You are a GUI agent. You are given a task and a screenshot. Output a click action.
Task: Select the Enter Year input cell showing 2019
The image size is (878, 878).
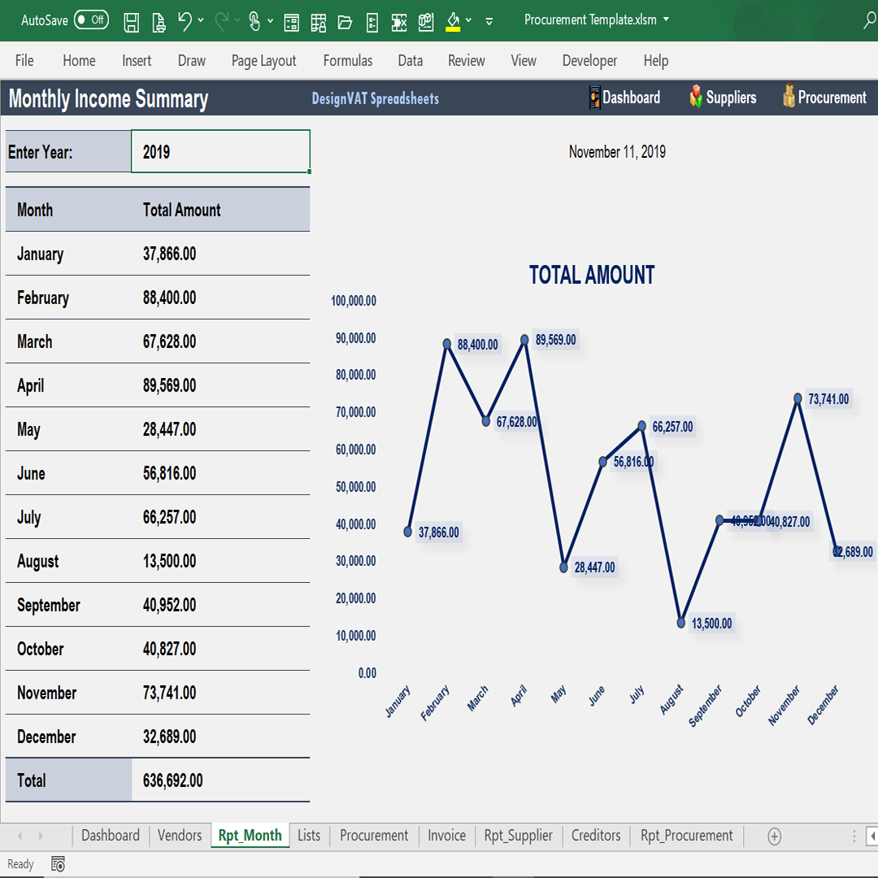[220, 150]
